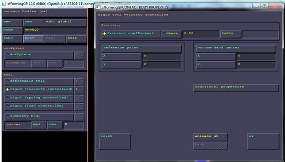Remove curves from the tool

coord(55,125)
